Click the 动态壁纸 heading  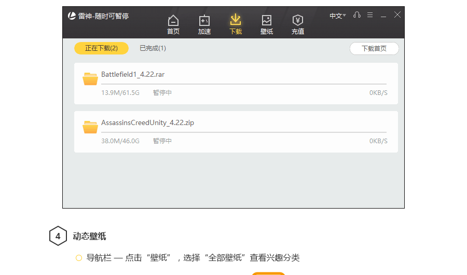89,236
